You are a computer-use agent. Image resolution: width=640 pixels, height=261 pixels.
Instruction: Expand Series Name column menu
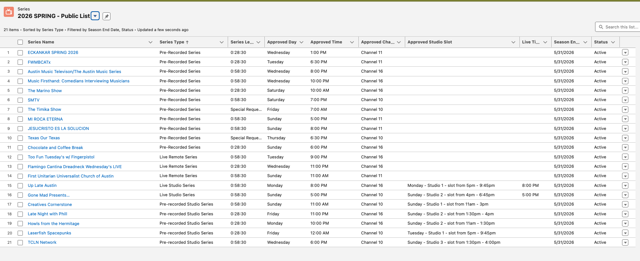151,42
